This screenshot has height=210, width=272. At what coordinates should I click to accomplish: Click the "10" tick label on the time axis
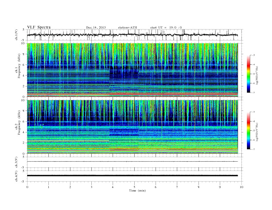241,187
